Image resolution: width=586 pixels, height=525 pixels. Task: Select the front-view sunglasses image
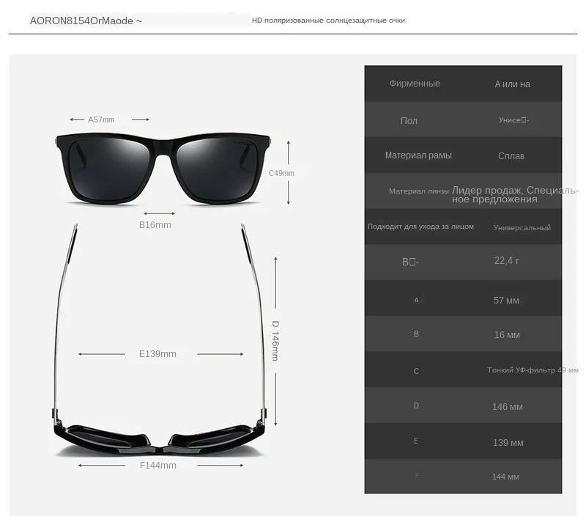point(163,168)
